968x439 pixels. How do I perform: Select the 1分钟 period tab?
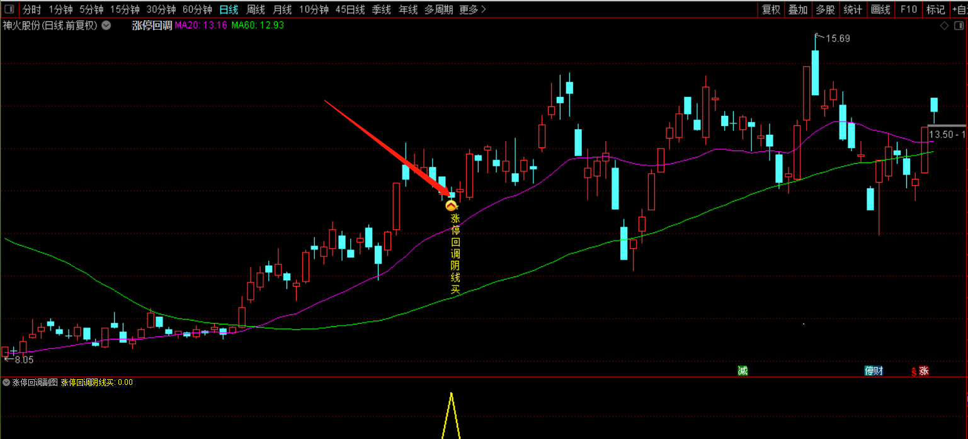(x=60, y=9)
